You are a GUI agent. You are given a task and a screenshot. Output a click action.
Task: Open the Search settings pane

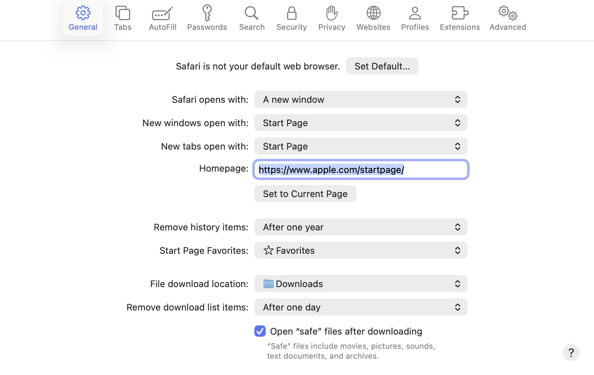(x=252, y=18)
